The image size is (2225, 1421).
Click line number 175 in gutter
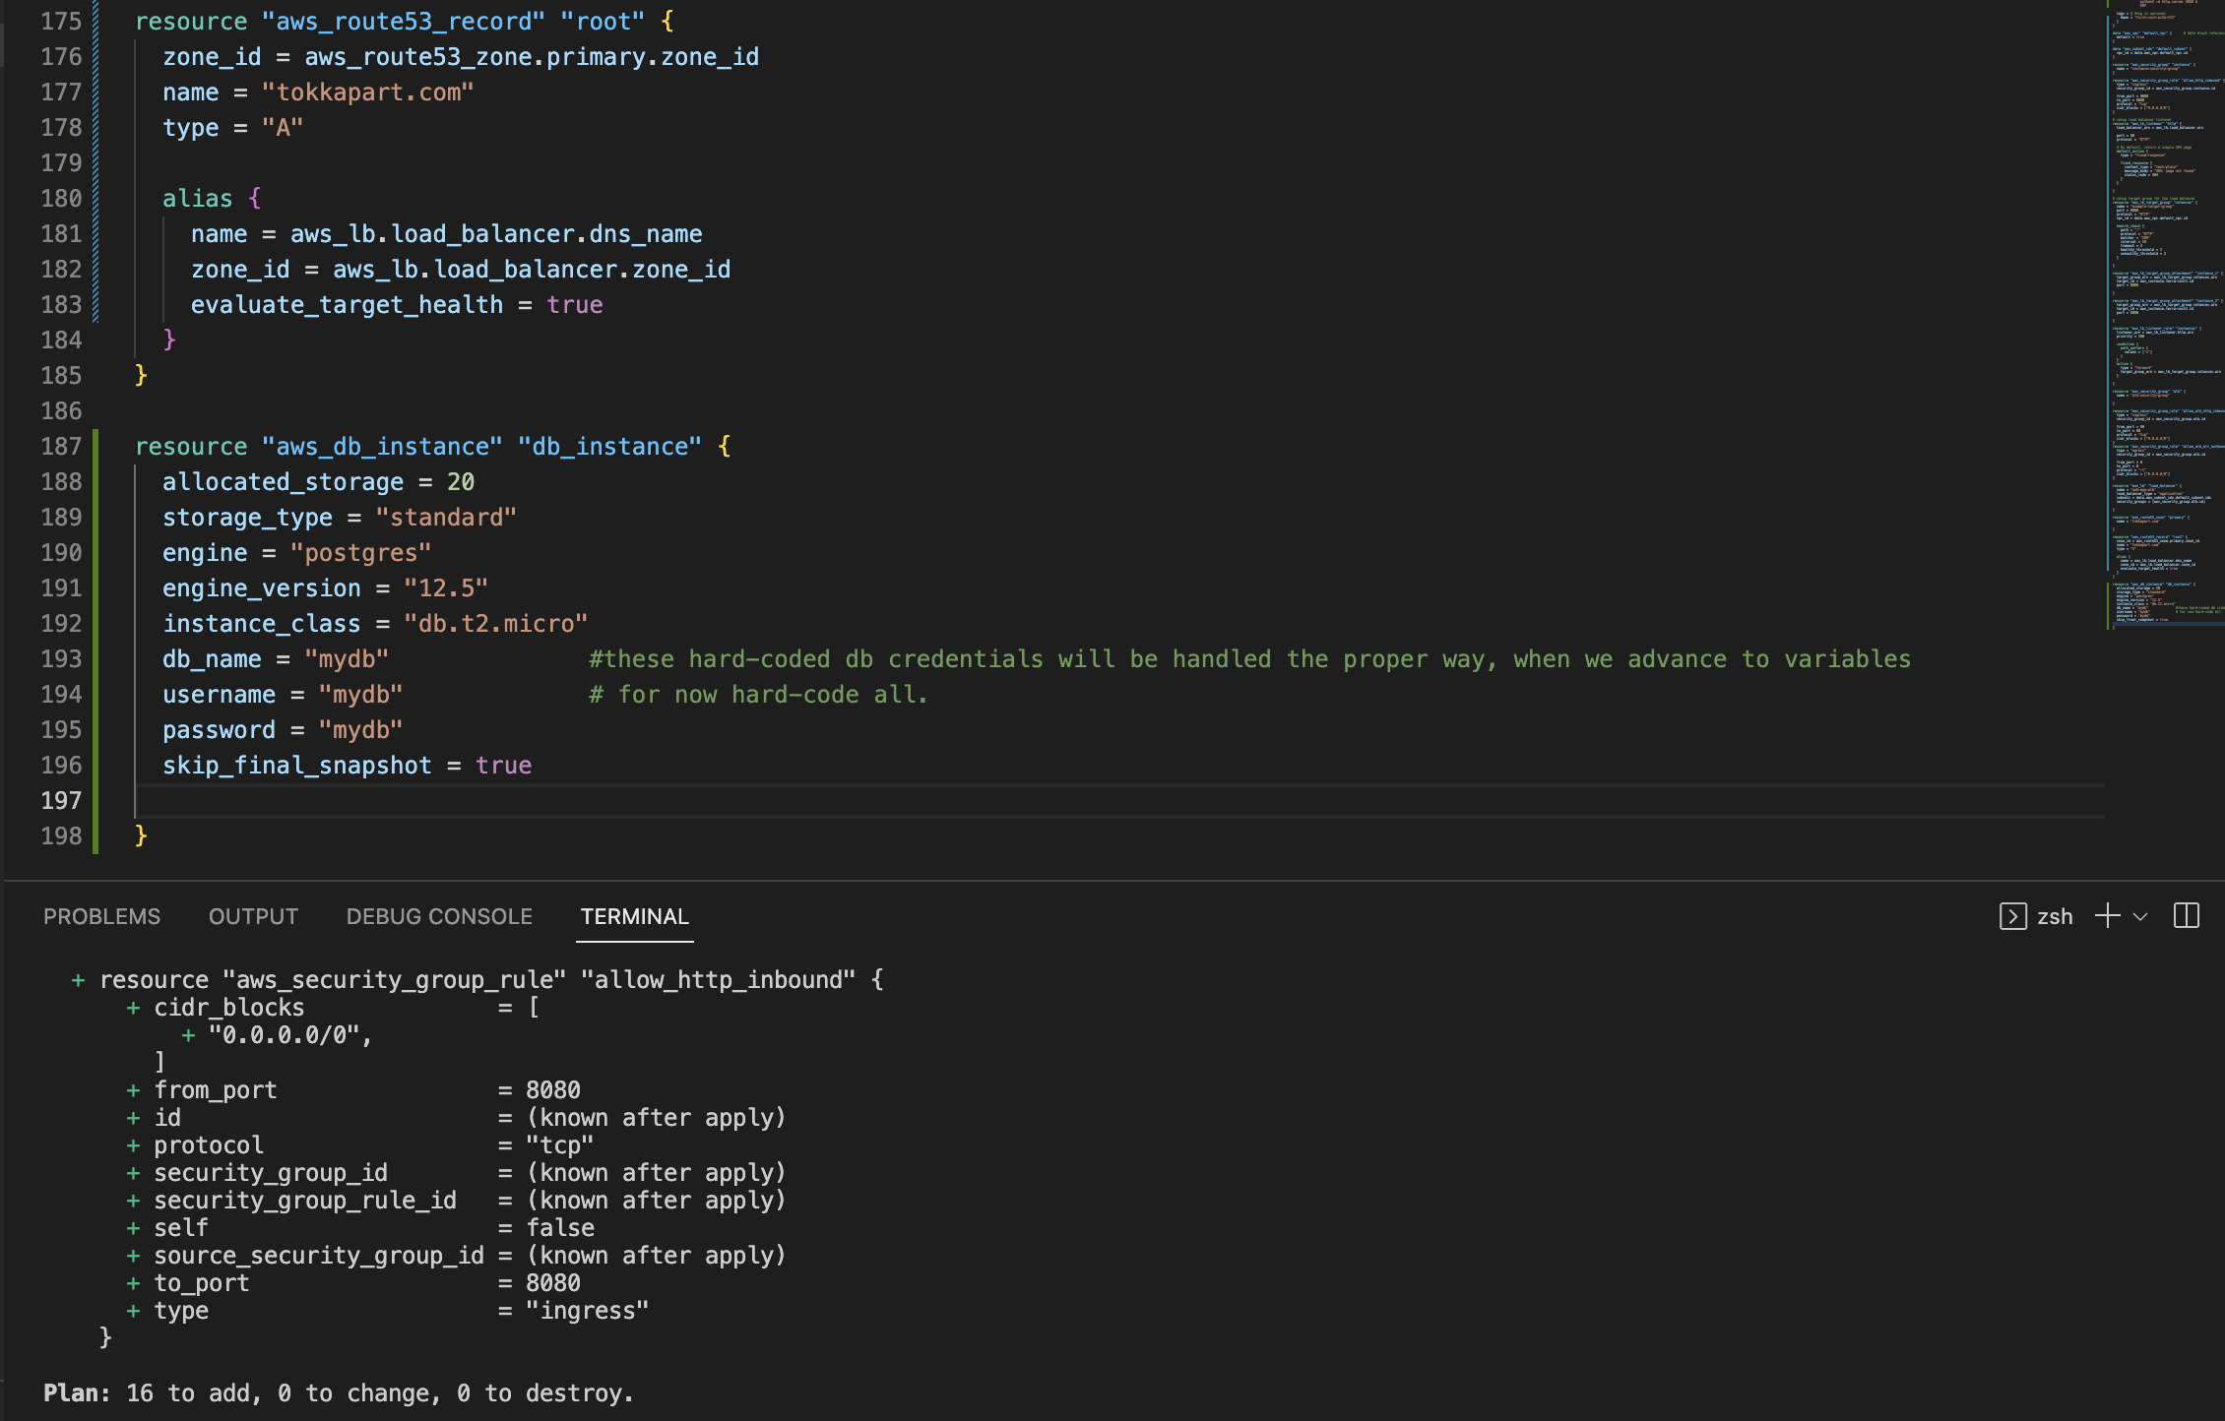pos(61,22)
